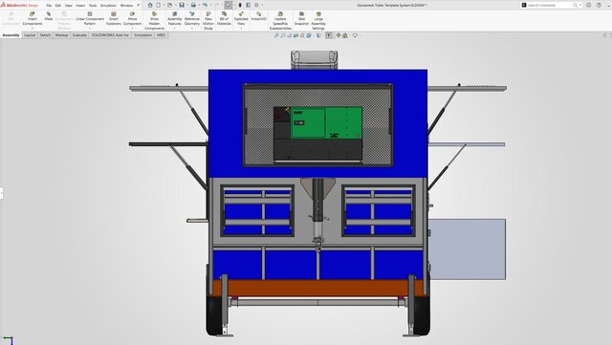This screenshot has height=345, width=612.
Task: Expand the Reference Geometry dropdown arrow
Action: (x=191, y=28)
